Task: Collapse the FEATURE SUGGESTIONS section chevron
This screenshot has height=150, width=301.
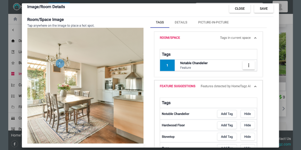Action: tap(255, 87)
